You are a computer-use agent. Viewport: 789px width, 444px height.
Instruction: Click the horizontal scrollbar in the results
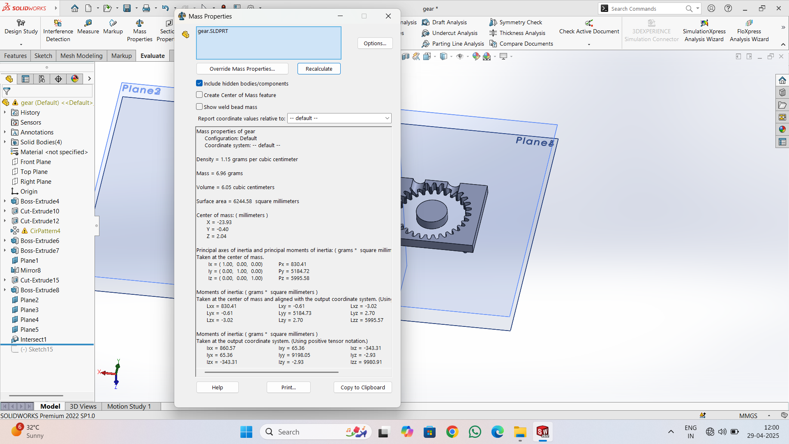pos(271,372)
